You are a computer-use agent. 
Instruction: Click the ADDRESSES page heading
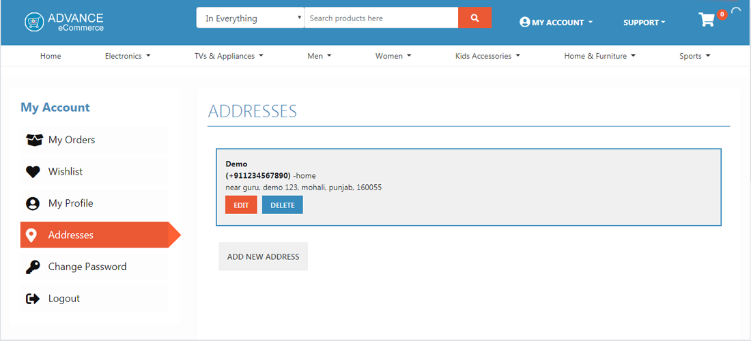(253, 111)
